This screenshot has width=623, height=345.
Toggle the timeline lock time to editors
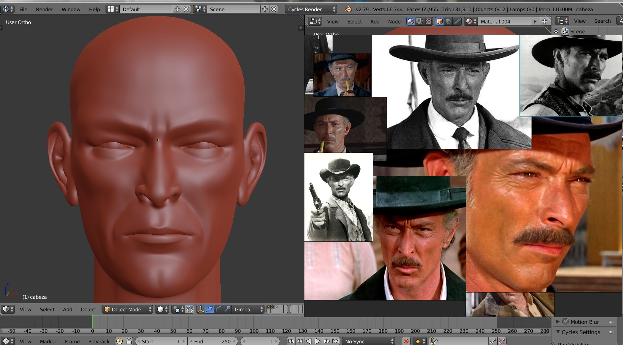[x=129, y=341]
